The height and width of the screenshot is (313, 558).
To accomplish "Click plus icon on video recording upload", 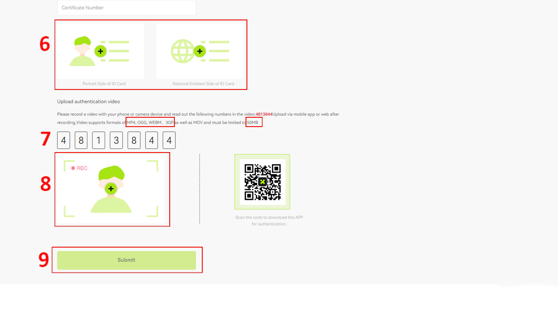I will [111, 189].
